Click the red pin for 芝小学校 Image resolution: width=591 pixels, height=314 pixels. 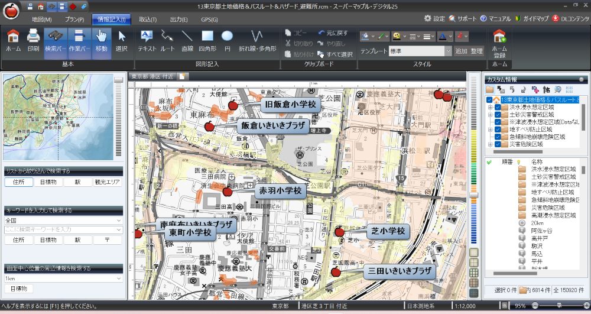(339, 231)
